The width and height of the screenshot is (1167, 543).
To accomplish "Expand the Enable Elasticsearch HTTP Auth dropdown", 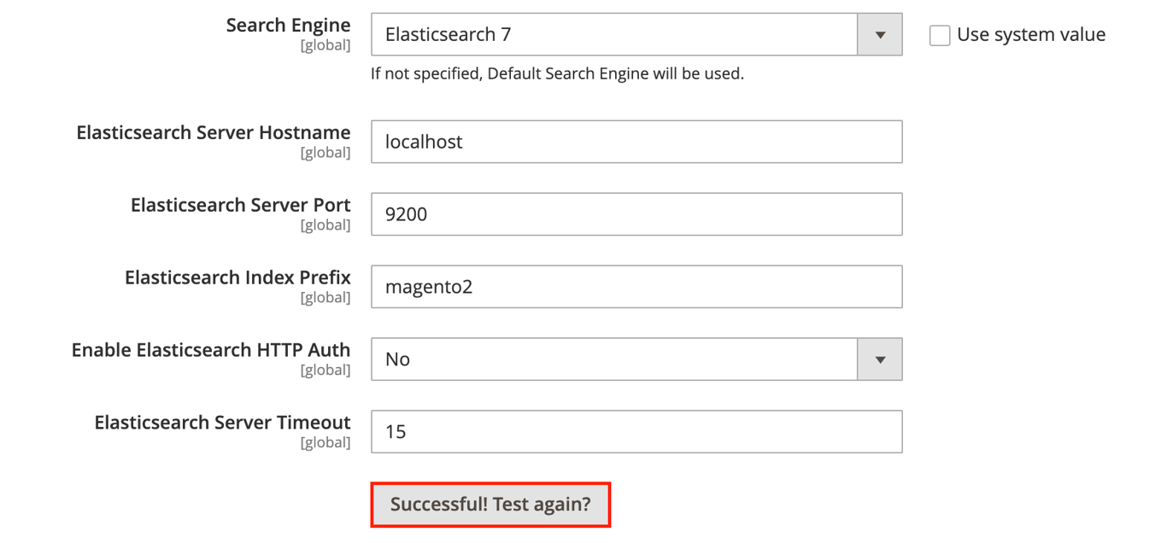I will pos(879,359).
